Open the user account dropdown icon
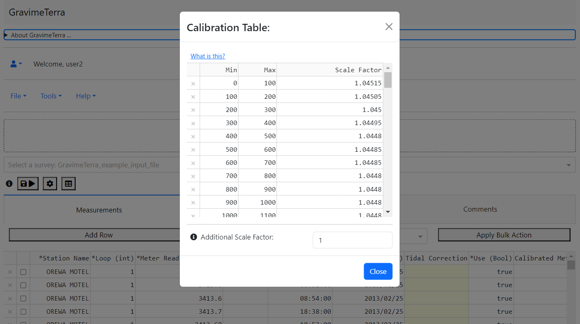Viewport: 580px width, 324px height. coord(16,64)
